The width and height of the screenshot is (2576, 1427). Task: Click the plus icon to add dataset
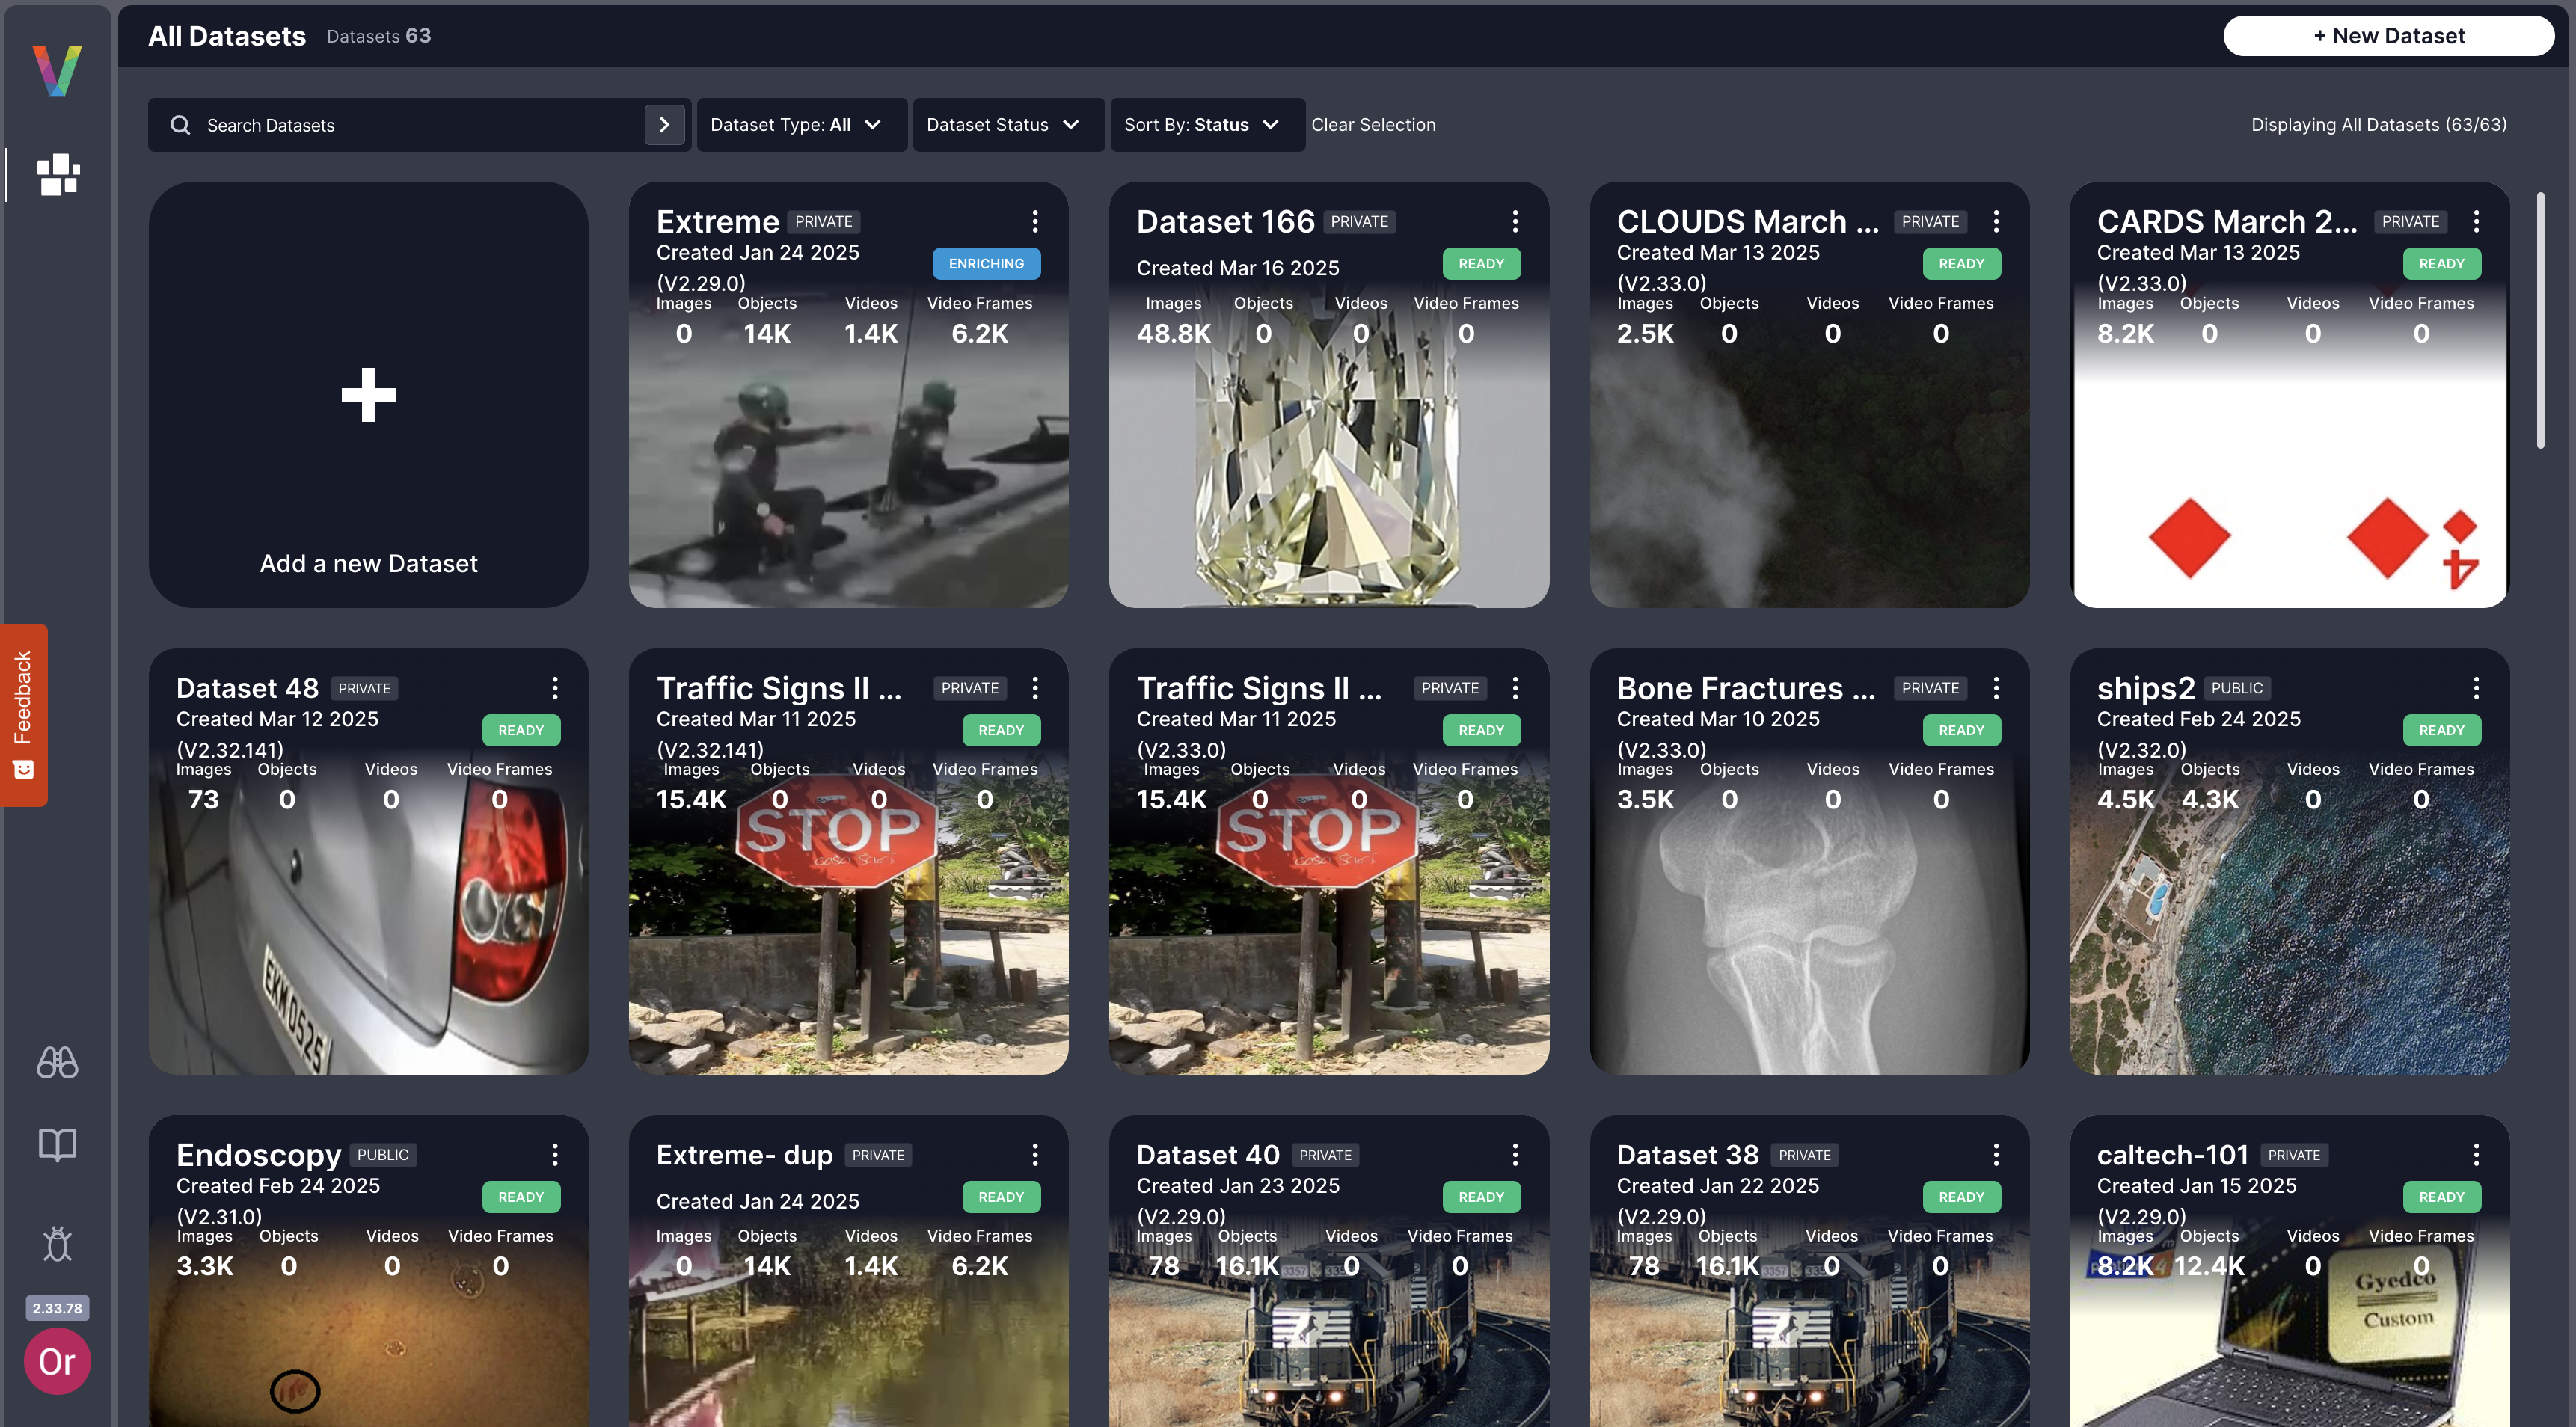(x=368, y=394)
